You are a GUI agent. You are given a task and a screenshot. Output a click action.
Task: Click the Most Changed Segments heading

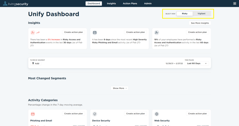[x=47, y=78]
